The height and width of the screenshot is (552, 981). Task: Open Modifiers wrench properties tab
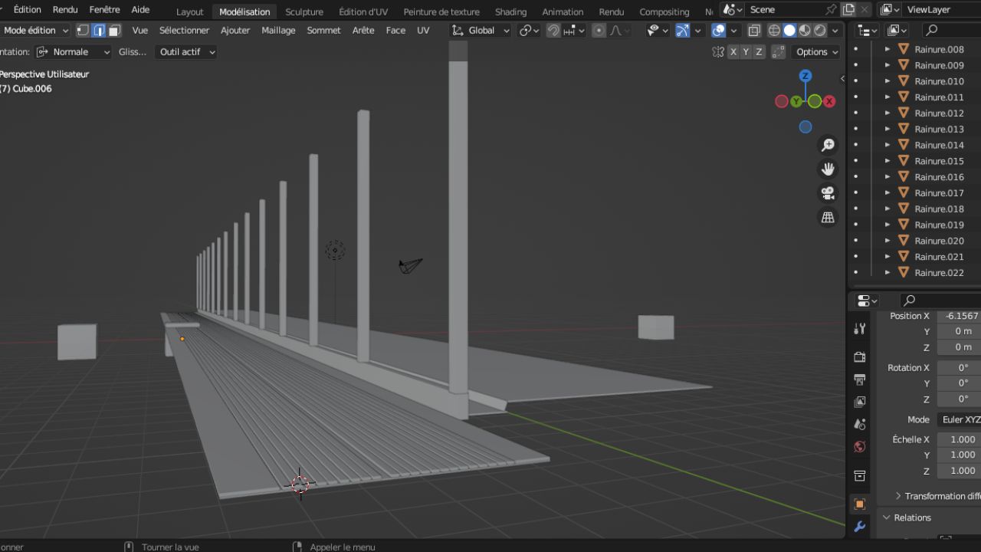[860, 527]
